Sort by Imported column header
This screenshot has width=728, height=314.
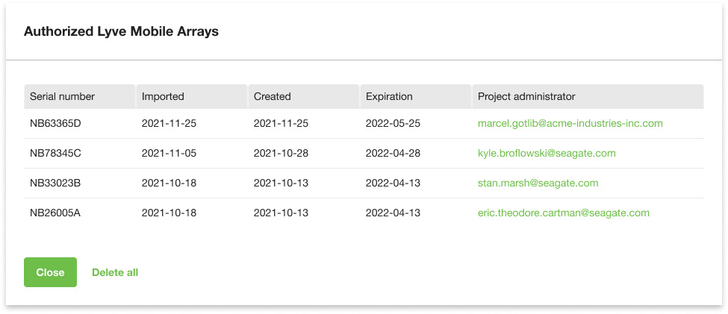[163, 96]
